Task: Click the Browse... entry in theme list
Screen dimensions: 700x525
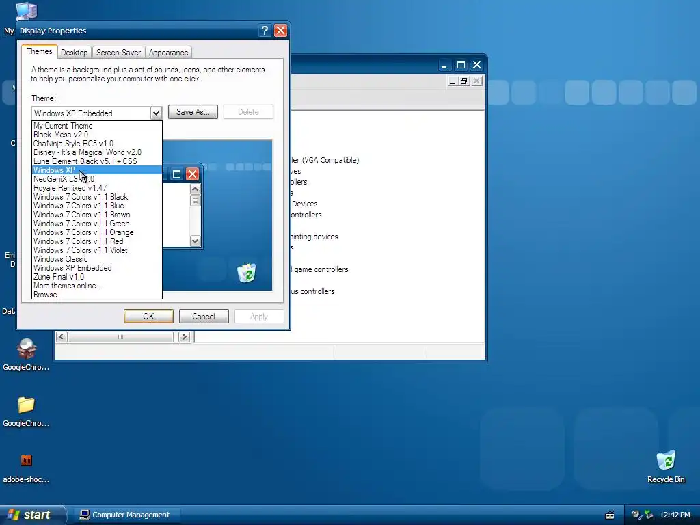Action: tap(97, 295)
